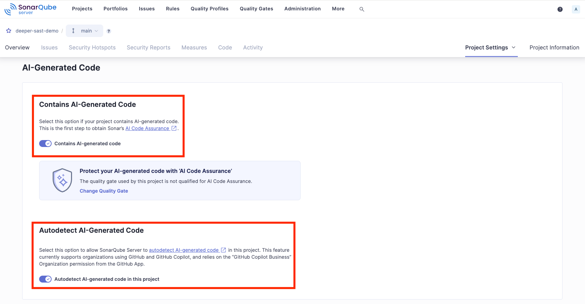Click the SonarQube server logo
Image resolution: width=585 pixels, height=304 pixels.
point(30,9)
